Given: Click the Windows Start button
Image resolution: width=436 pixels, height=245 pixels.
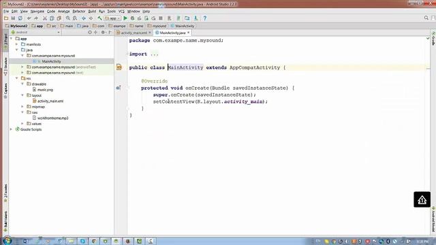Looking at the screenshot, I should pos(7,240).
